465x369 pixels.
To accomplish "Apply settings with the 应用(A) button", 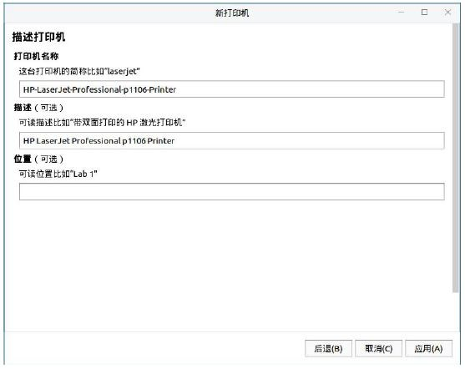I will 428,348.
